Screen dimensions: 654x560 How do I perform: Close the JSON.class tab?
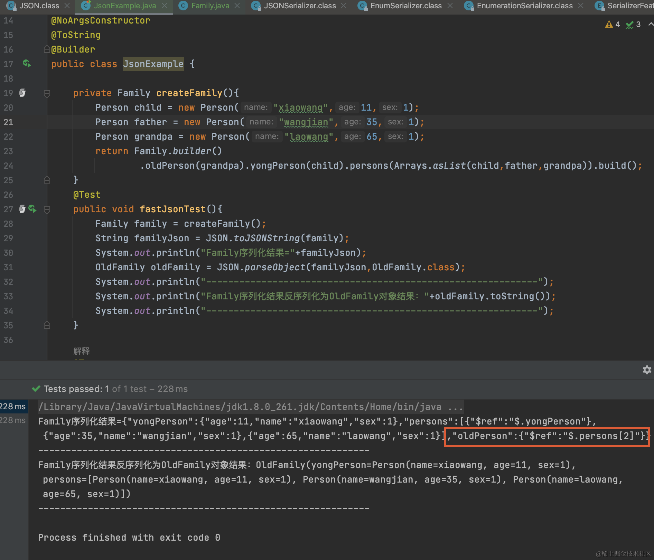tap(67, 6)
